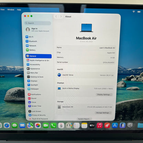Click the Macintosh HD storage row

point(85,107)
